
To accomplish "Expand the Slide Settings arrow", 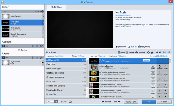I will pos(43,16).
